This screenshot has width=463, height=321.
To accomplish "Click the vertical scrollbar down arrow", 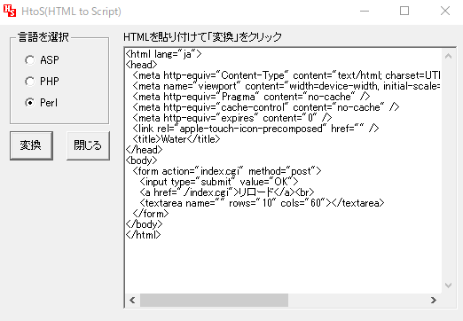I will tap(448, 286).
